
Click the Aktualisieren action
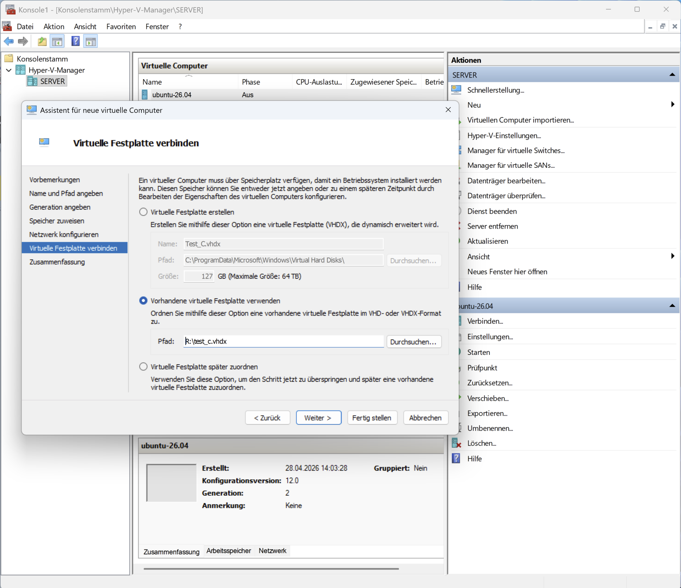[488, 241]
